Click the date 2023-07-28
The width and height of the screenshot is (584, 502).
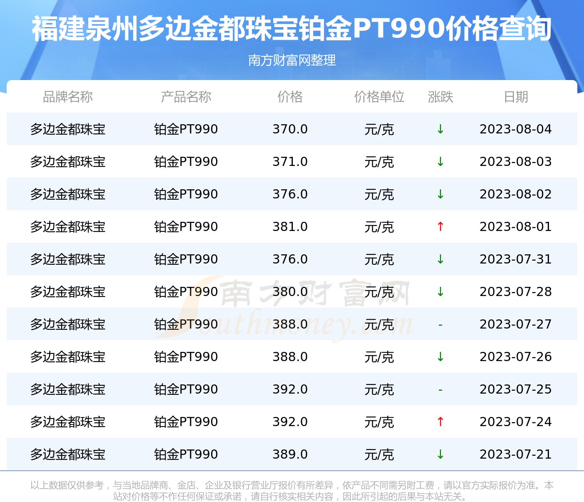click(x=516, y=292)
